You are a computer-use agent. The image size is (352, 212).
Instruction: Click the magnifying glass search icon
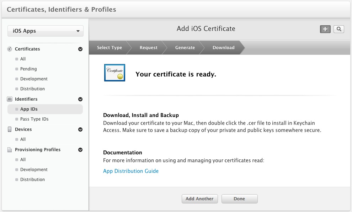point(338,29)
